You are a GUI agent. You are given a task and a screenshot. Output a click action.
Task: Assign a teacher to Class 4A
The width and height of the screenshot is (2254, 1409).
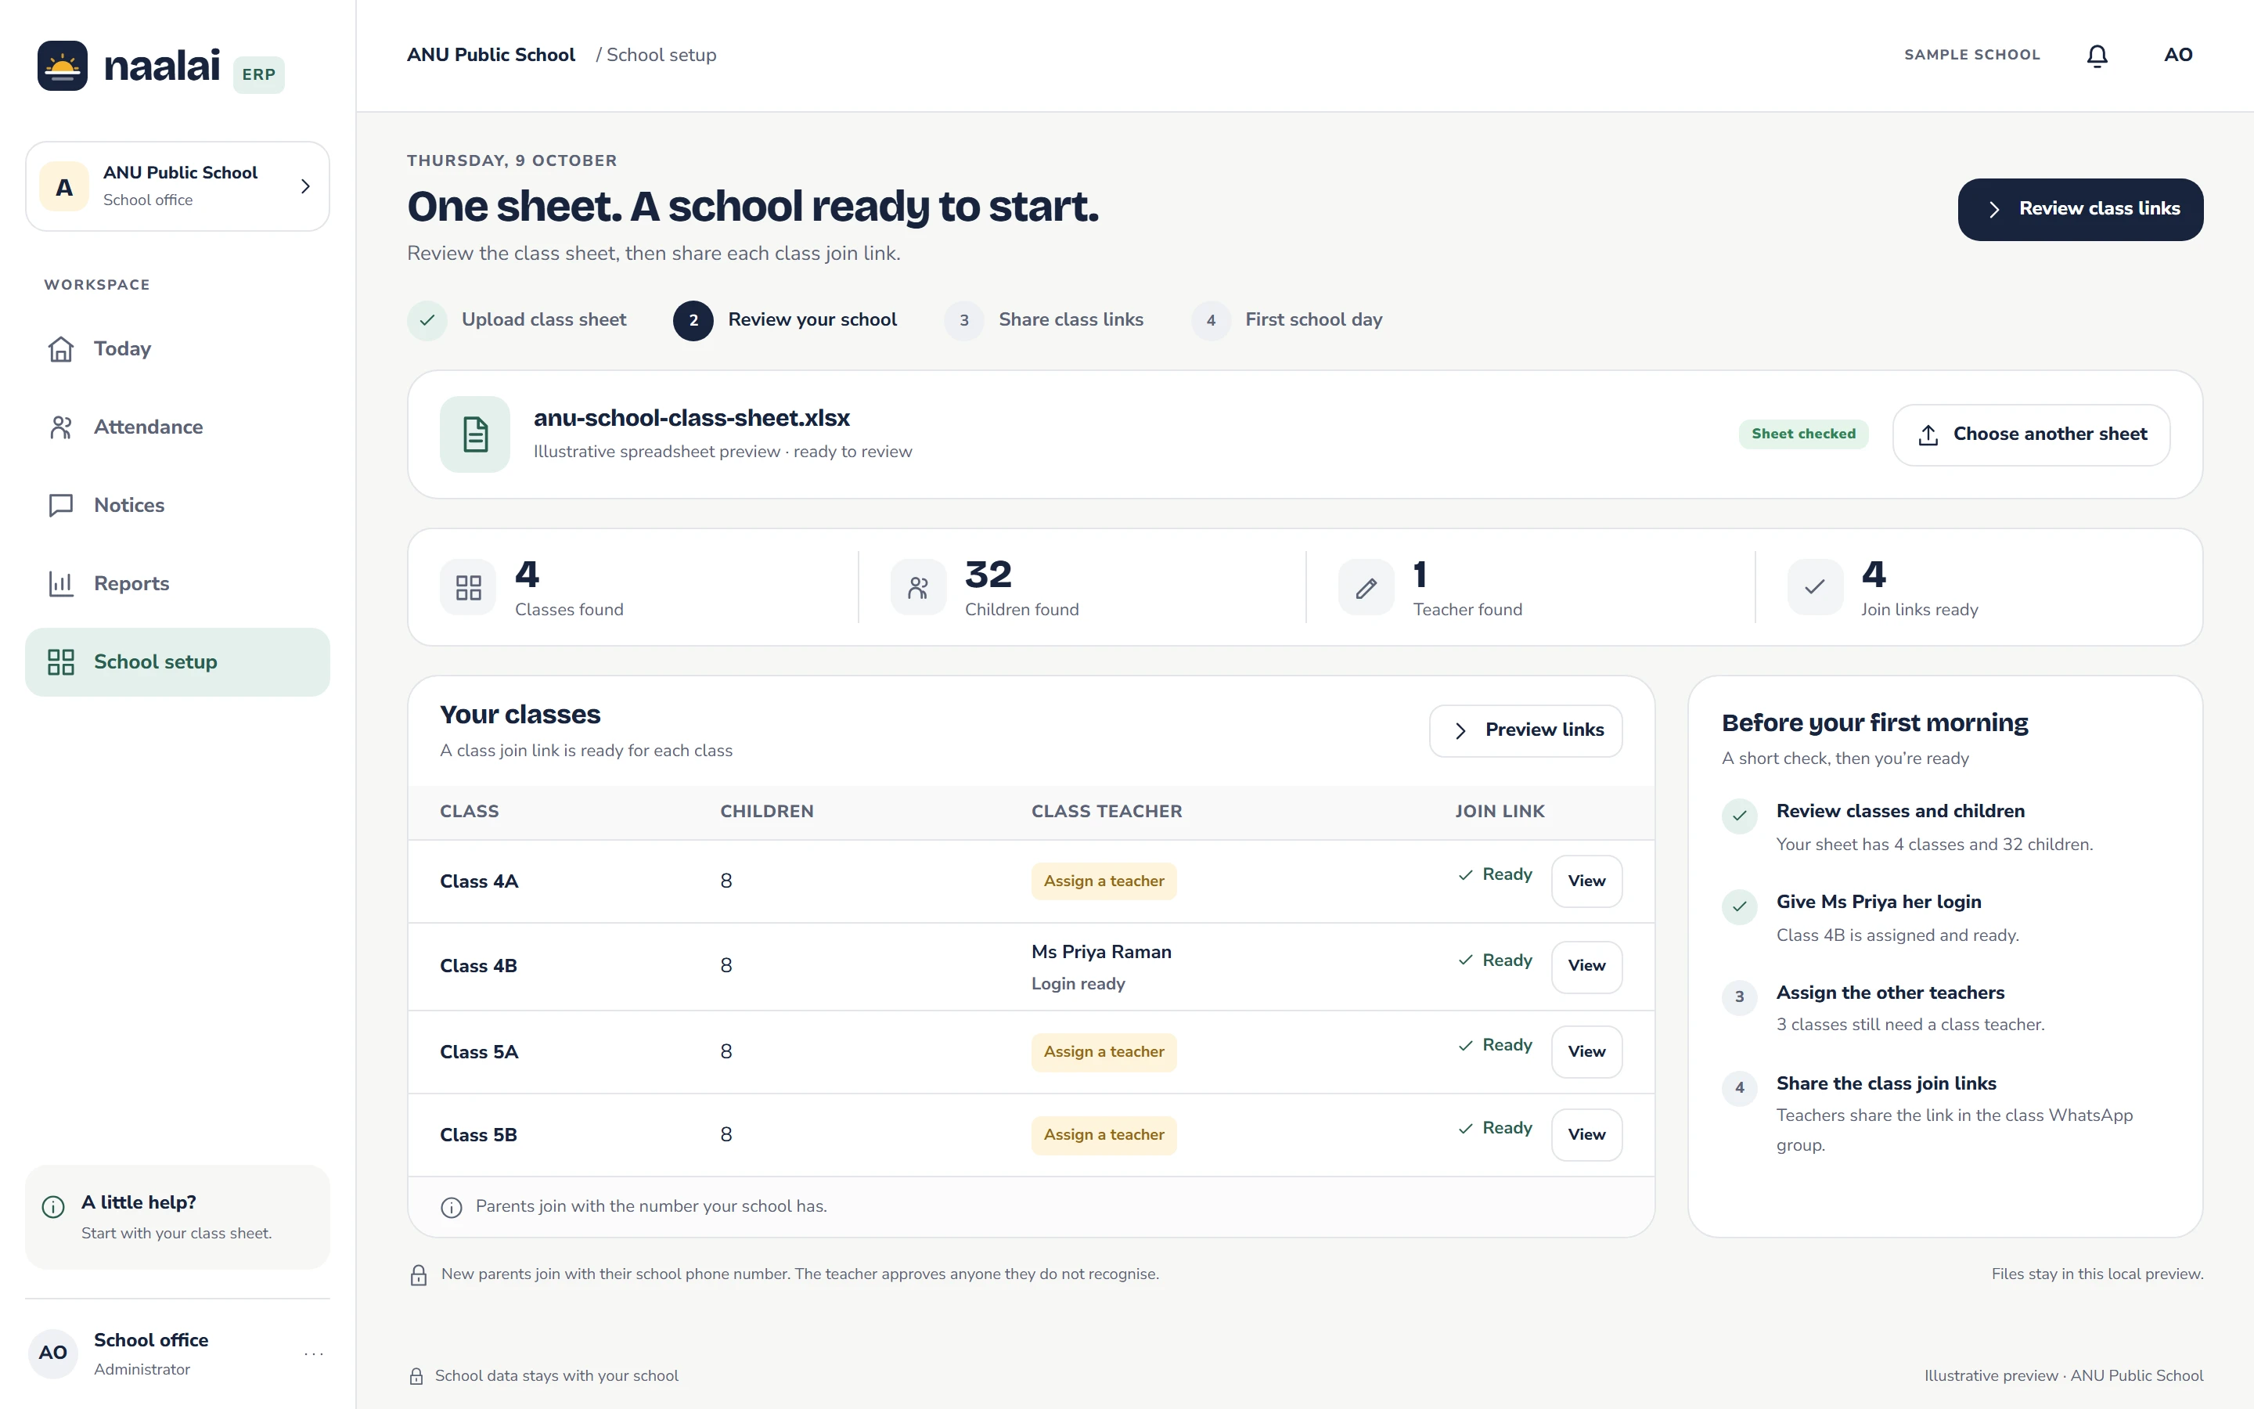(1104, 881)
